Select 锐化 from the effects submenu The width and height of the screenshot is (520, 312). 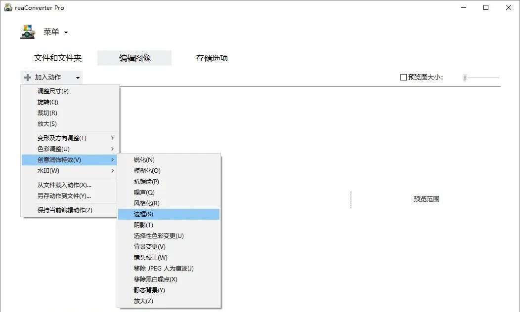(143, 159)
